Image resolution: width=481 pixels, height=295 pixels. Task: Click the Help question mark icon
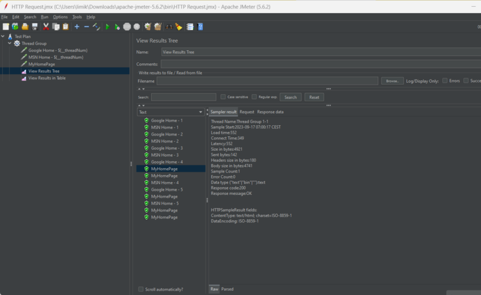tap(200, 27)
